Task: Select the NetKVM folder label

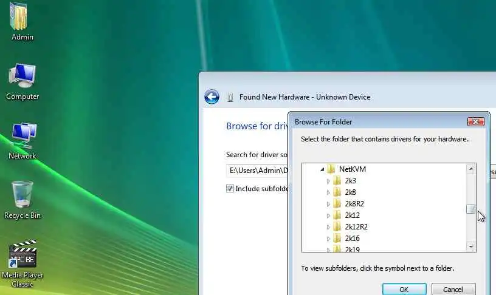Action: [353, 169]
